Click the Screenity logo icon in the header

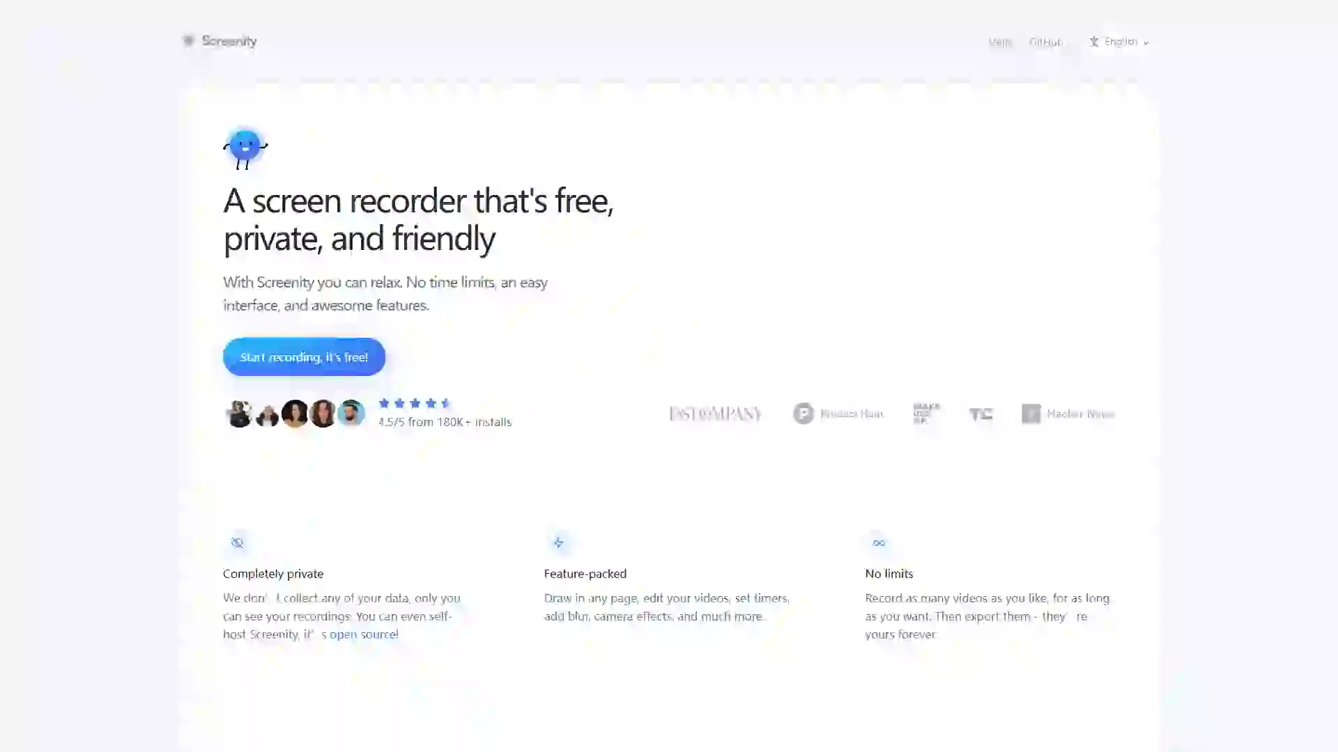tap(188, 41)
